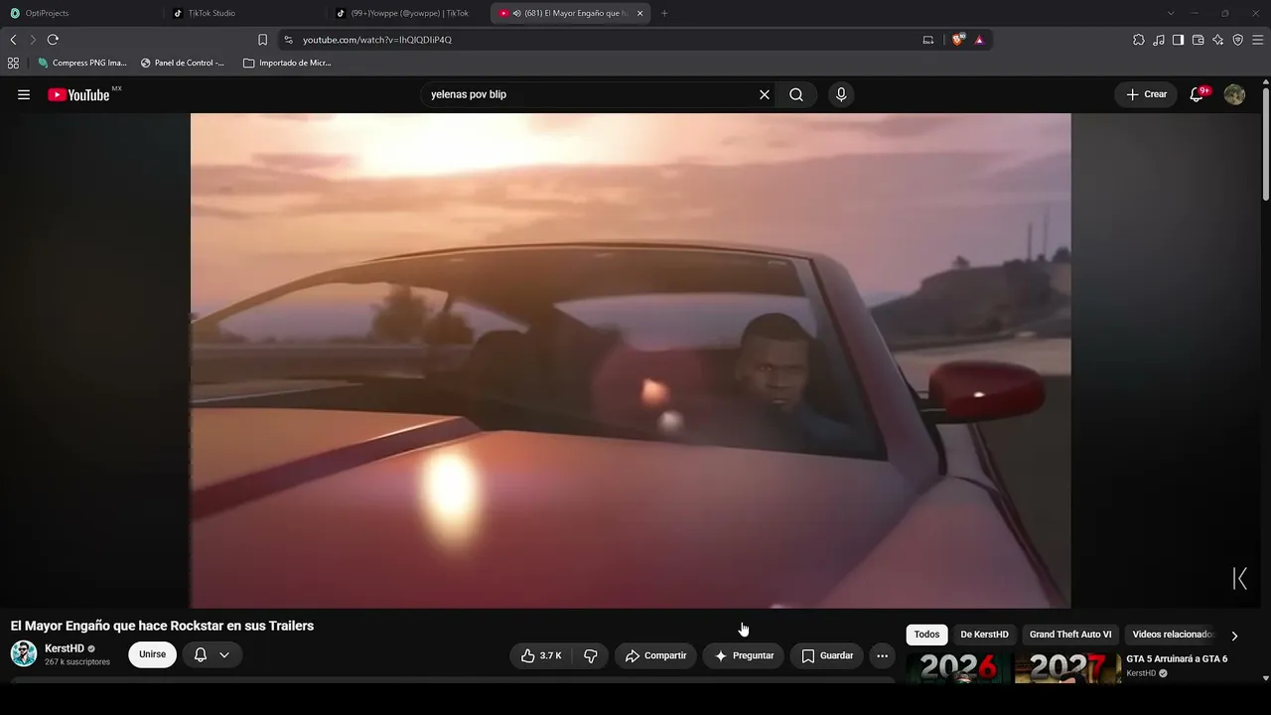
Task: Open the KerstHD channel name link
Action: coord(65,648)
